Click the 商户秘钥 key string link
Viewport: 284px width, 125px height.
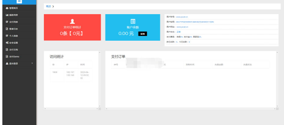point(195,22)
